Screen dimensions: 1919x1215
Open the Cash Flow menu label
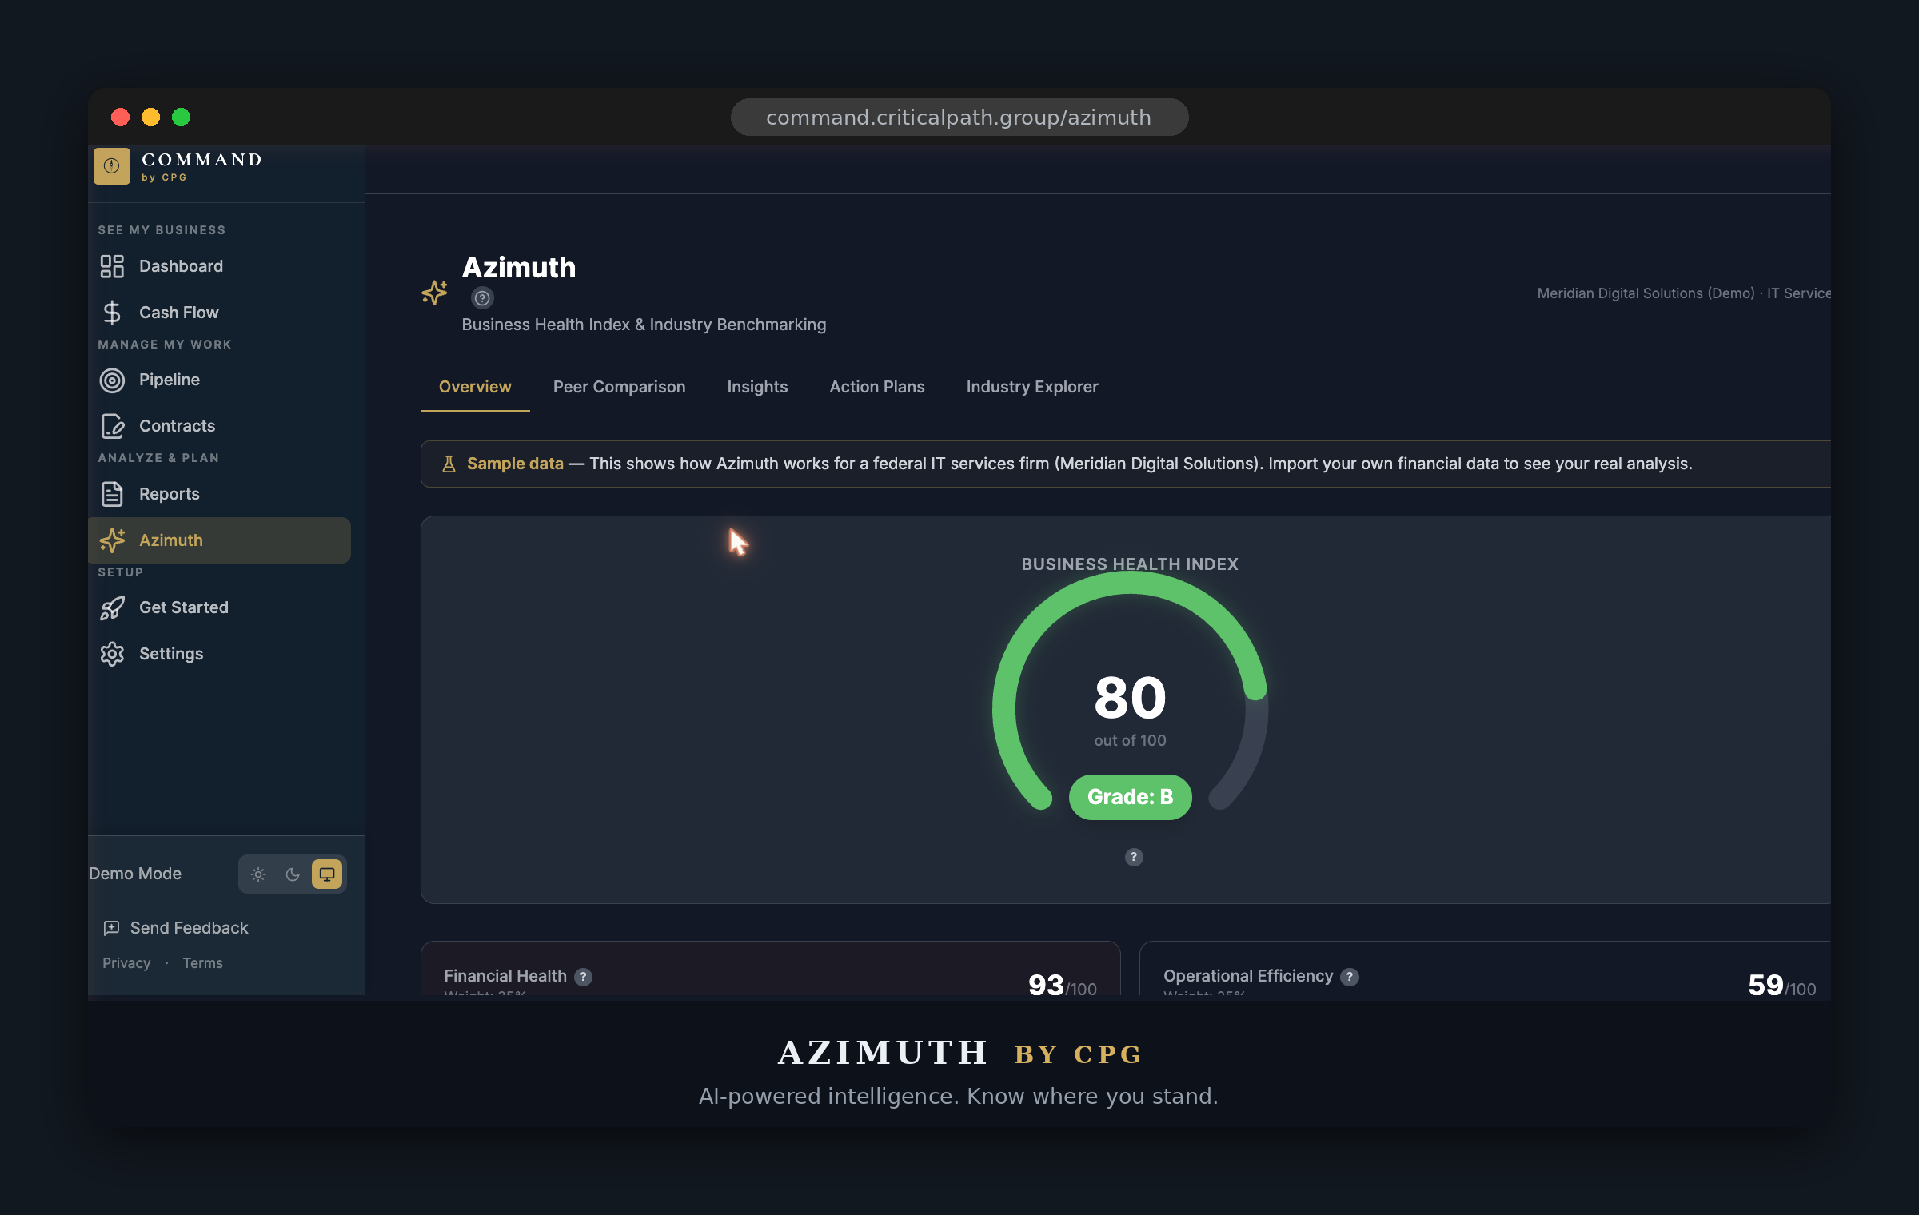(178, 313)
